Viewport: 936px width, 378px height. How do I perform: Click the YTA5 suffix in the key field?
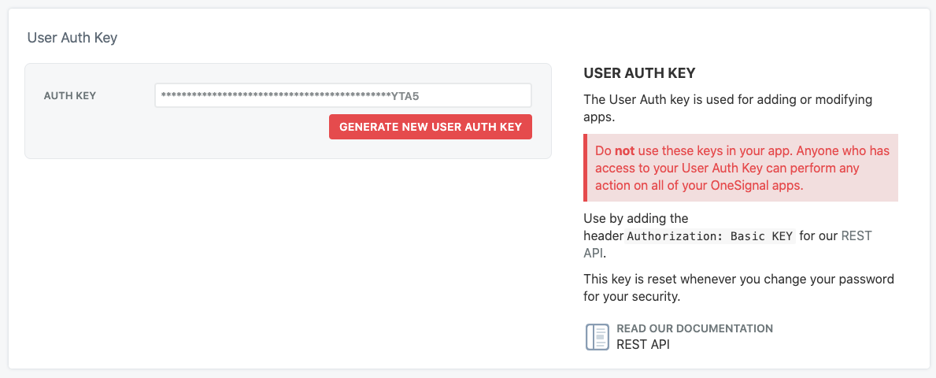click(x=410, y=95)
